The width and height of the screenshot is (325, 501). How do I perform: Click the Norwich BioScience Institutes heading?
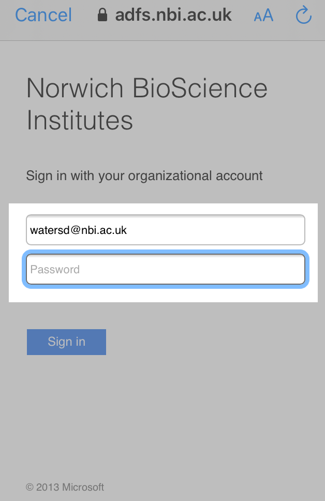[x=147, y=104]
